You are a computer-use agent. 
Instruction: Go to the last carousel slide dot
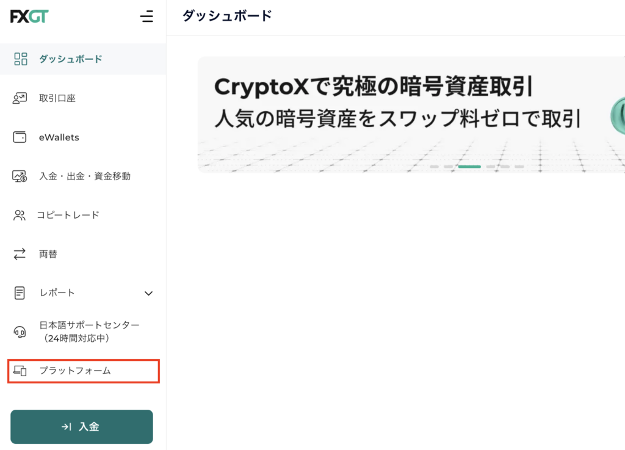click(x=519, y=167)
